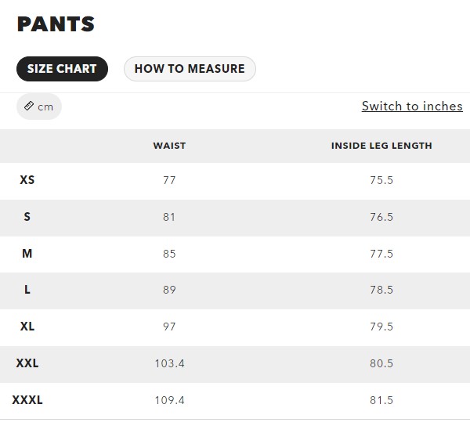Viewport: 470px width, 426px height.
Task: Select the XXXL size row label
Action: click(27, 400)
